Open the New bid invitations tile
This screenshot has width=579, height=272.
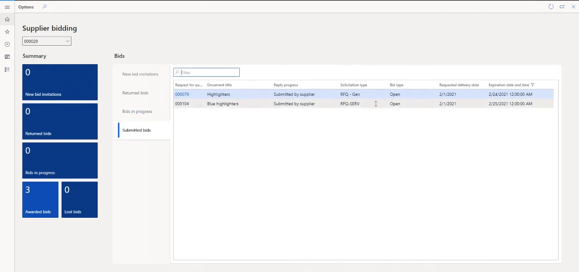pyautogui.click(x=60, y=82)
